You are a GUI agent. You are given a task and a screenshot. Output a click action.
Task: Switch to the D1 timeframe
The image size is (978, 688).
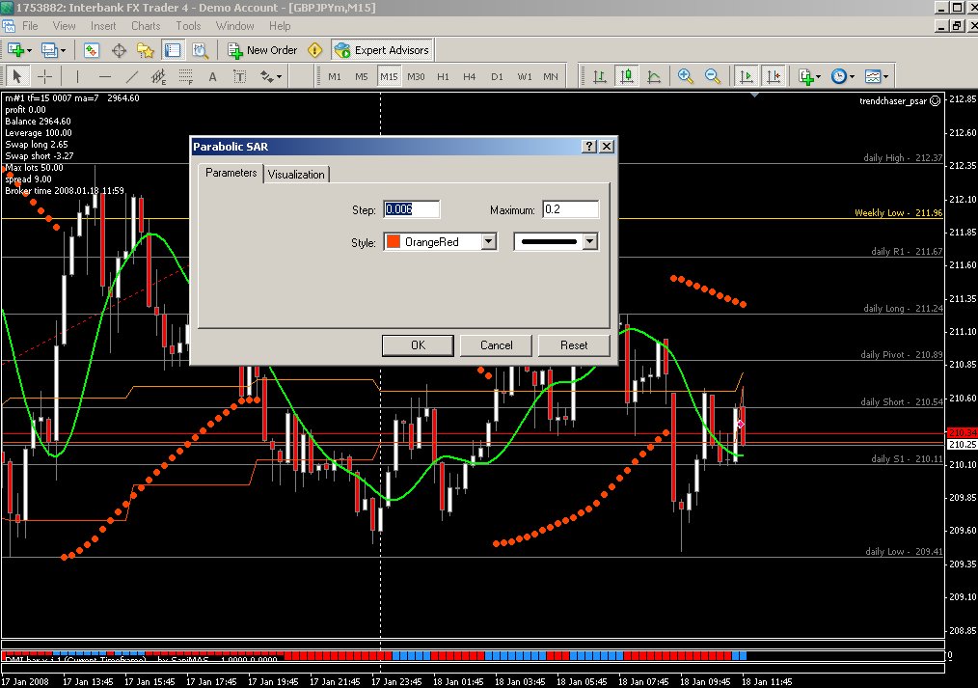pyautogui.click(x=497, y=77)
